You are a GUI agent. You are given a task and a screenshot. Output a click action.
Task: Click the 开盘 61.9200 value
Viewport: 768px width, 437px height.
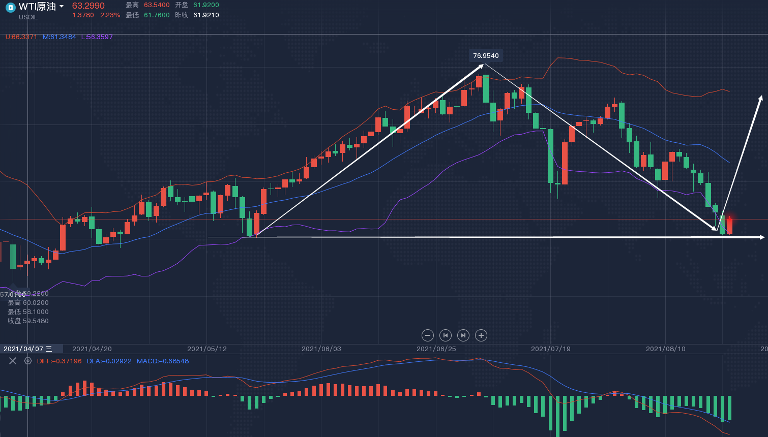click(206, 5)
